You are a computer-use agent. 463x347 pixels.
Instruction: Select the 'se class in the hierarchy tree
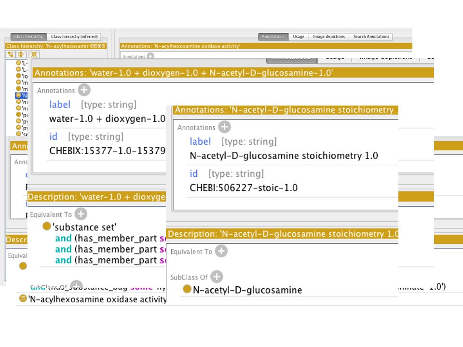[x=22, y=134]
